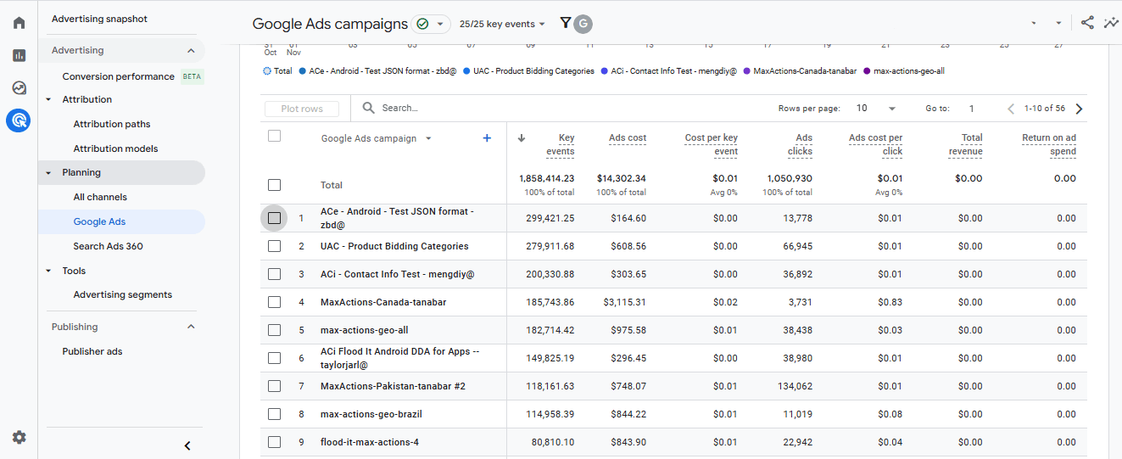Open the dropdown beside the report status check

439,24
